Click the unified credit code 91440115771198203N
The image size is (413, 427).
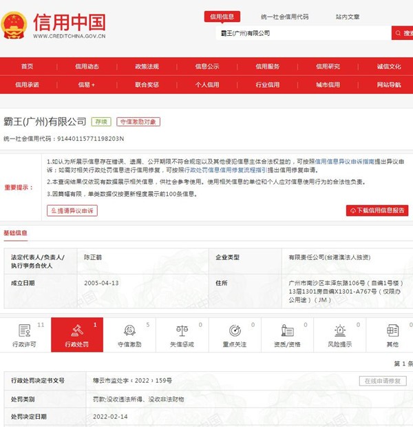pyautogui.click(x=90, y=139)
